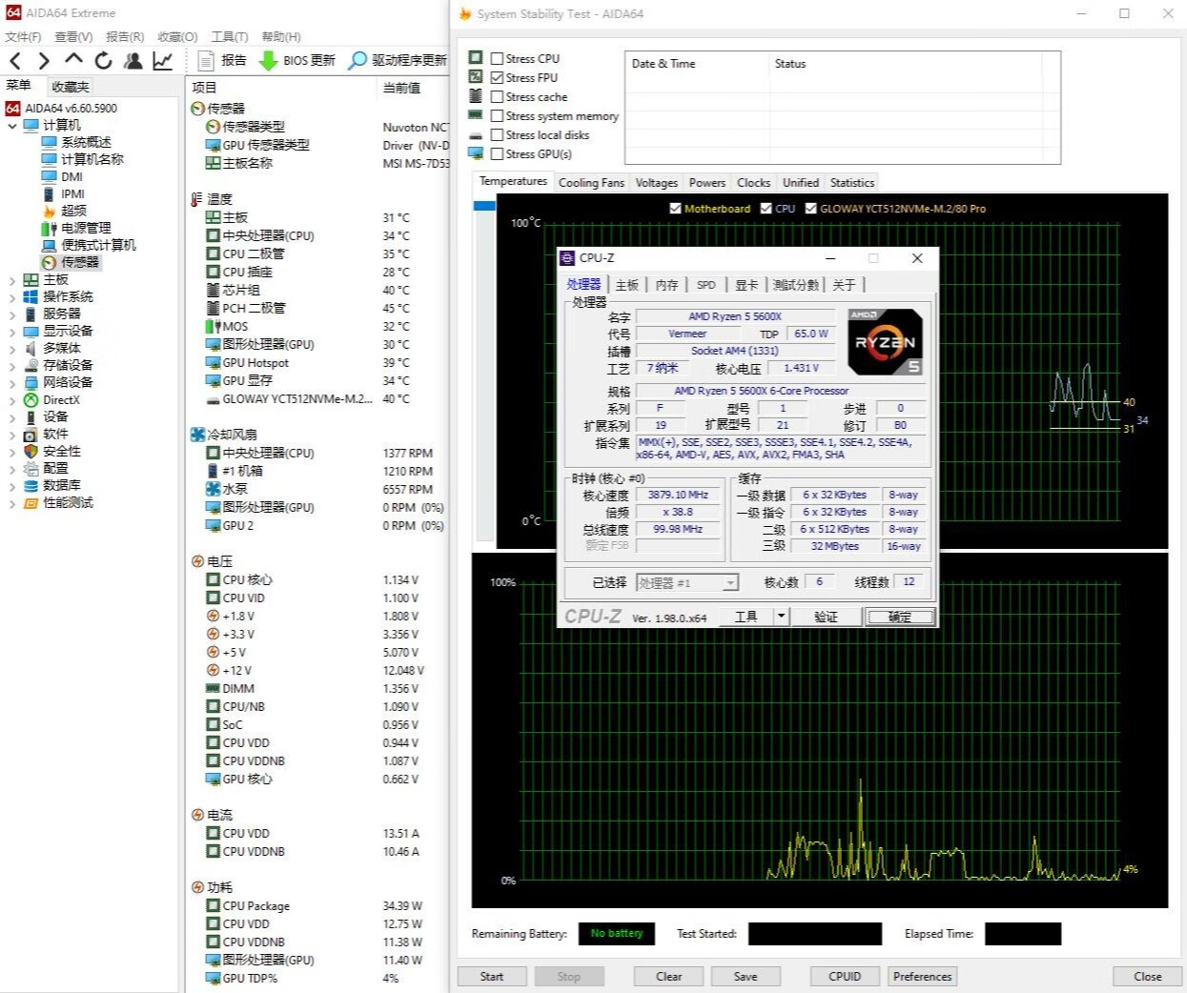Click the forward navigation arrow in AIDA64
Image resolution: width=1187 pixels, height=993 pixels.
click(44, 61)
